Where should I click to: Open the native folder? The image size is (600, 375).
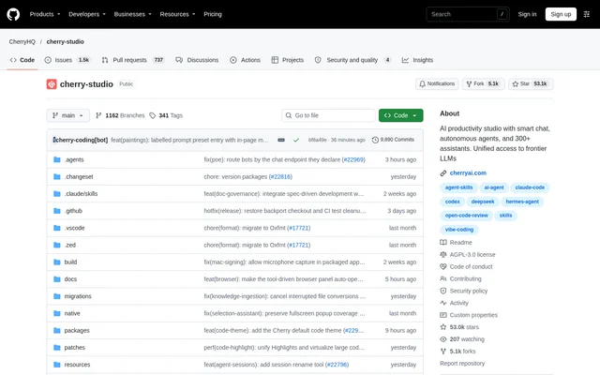tap(72, 313)
